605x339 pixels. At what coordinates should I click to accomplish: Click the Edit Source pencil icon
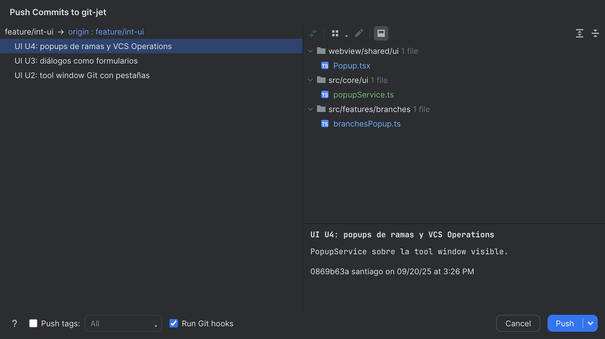pyautogui.click(x=359, y=33)
